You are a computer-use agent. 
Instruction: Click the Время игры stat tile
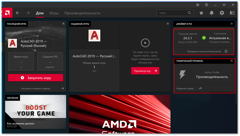(x=21, y=62)
